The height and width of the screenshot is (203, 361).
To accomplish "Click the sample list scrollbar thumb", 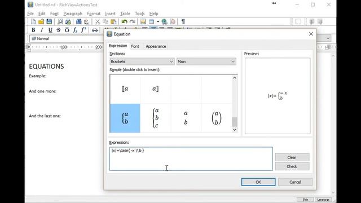I will (235, 122).
